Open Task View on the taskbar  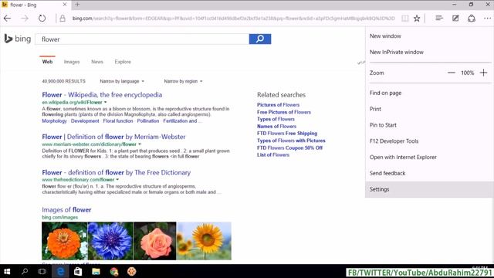[42, 271]
